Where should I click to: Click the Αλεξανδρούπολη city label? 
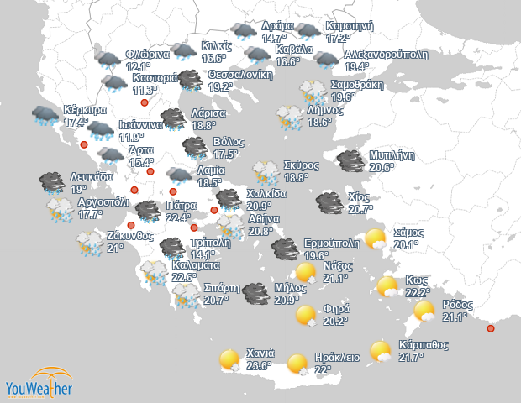coord(386,54)
